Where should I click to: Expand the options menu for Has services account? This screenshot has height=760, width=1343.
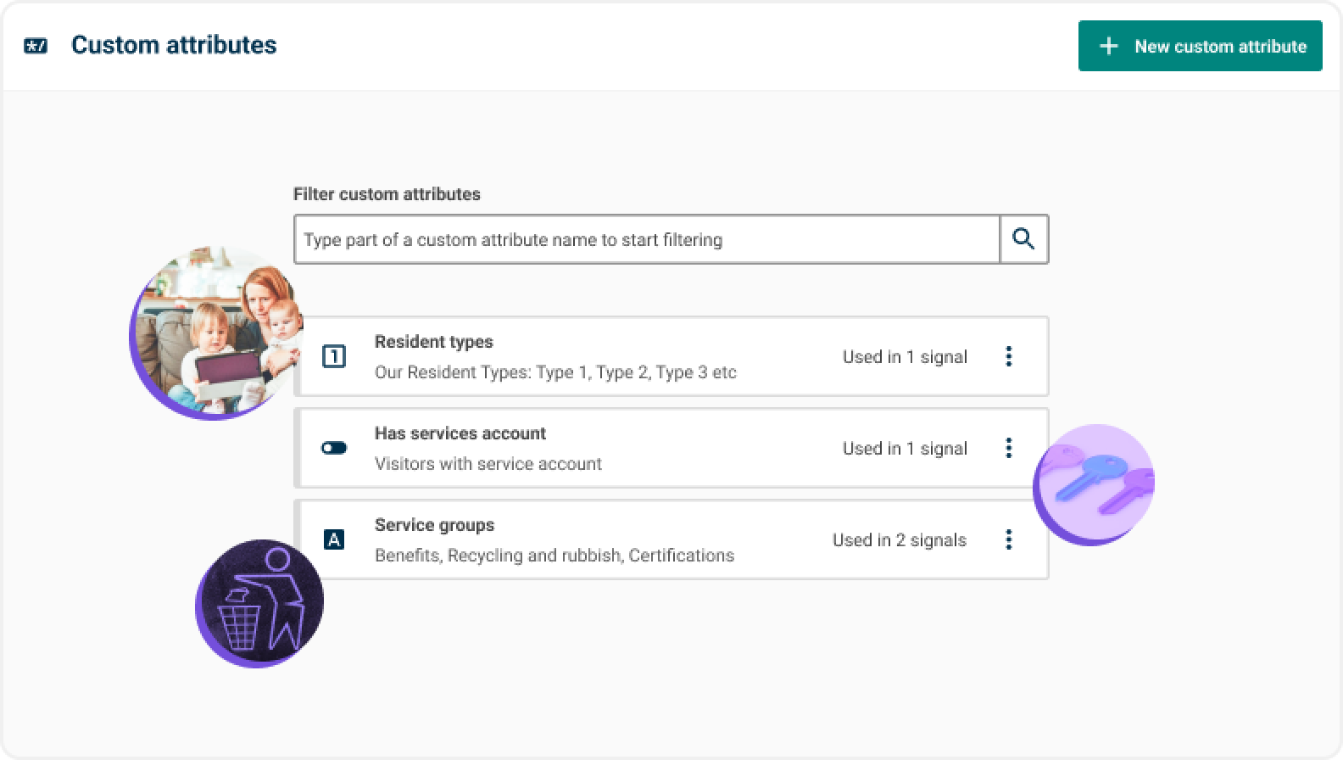coord(1008,448)
